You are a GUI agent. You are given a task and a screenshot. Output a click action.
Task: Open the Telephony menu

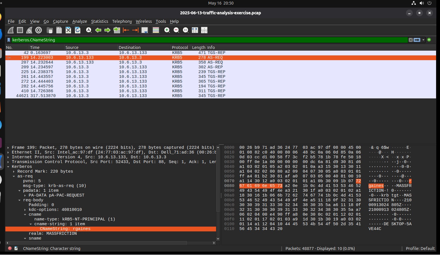tap(122, 21)
